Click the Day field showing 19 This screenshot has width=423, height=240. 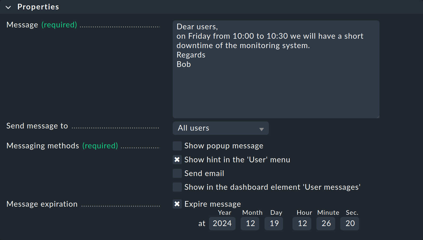(x=274, y=223)
